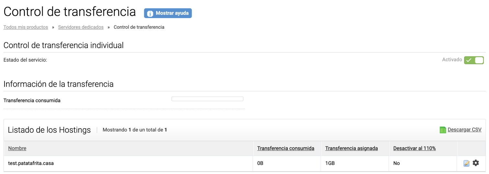Click the Activado label beside the switch

pyautogui.click(x=452, y=60)
